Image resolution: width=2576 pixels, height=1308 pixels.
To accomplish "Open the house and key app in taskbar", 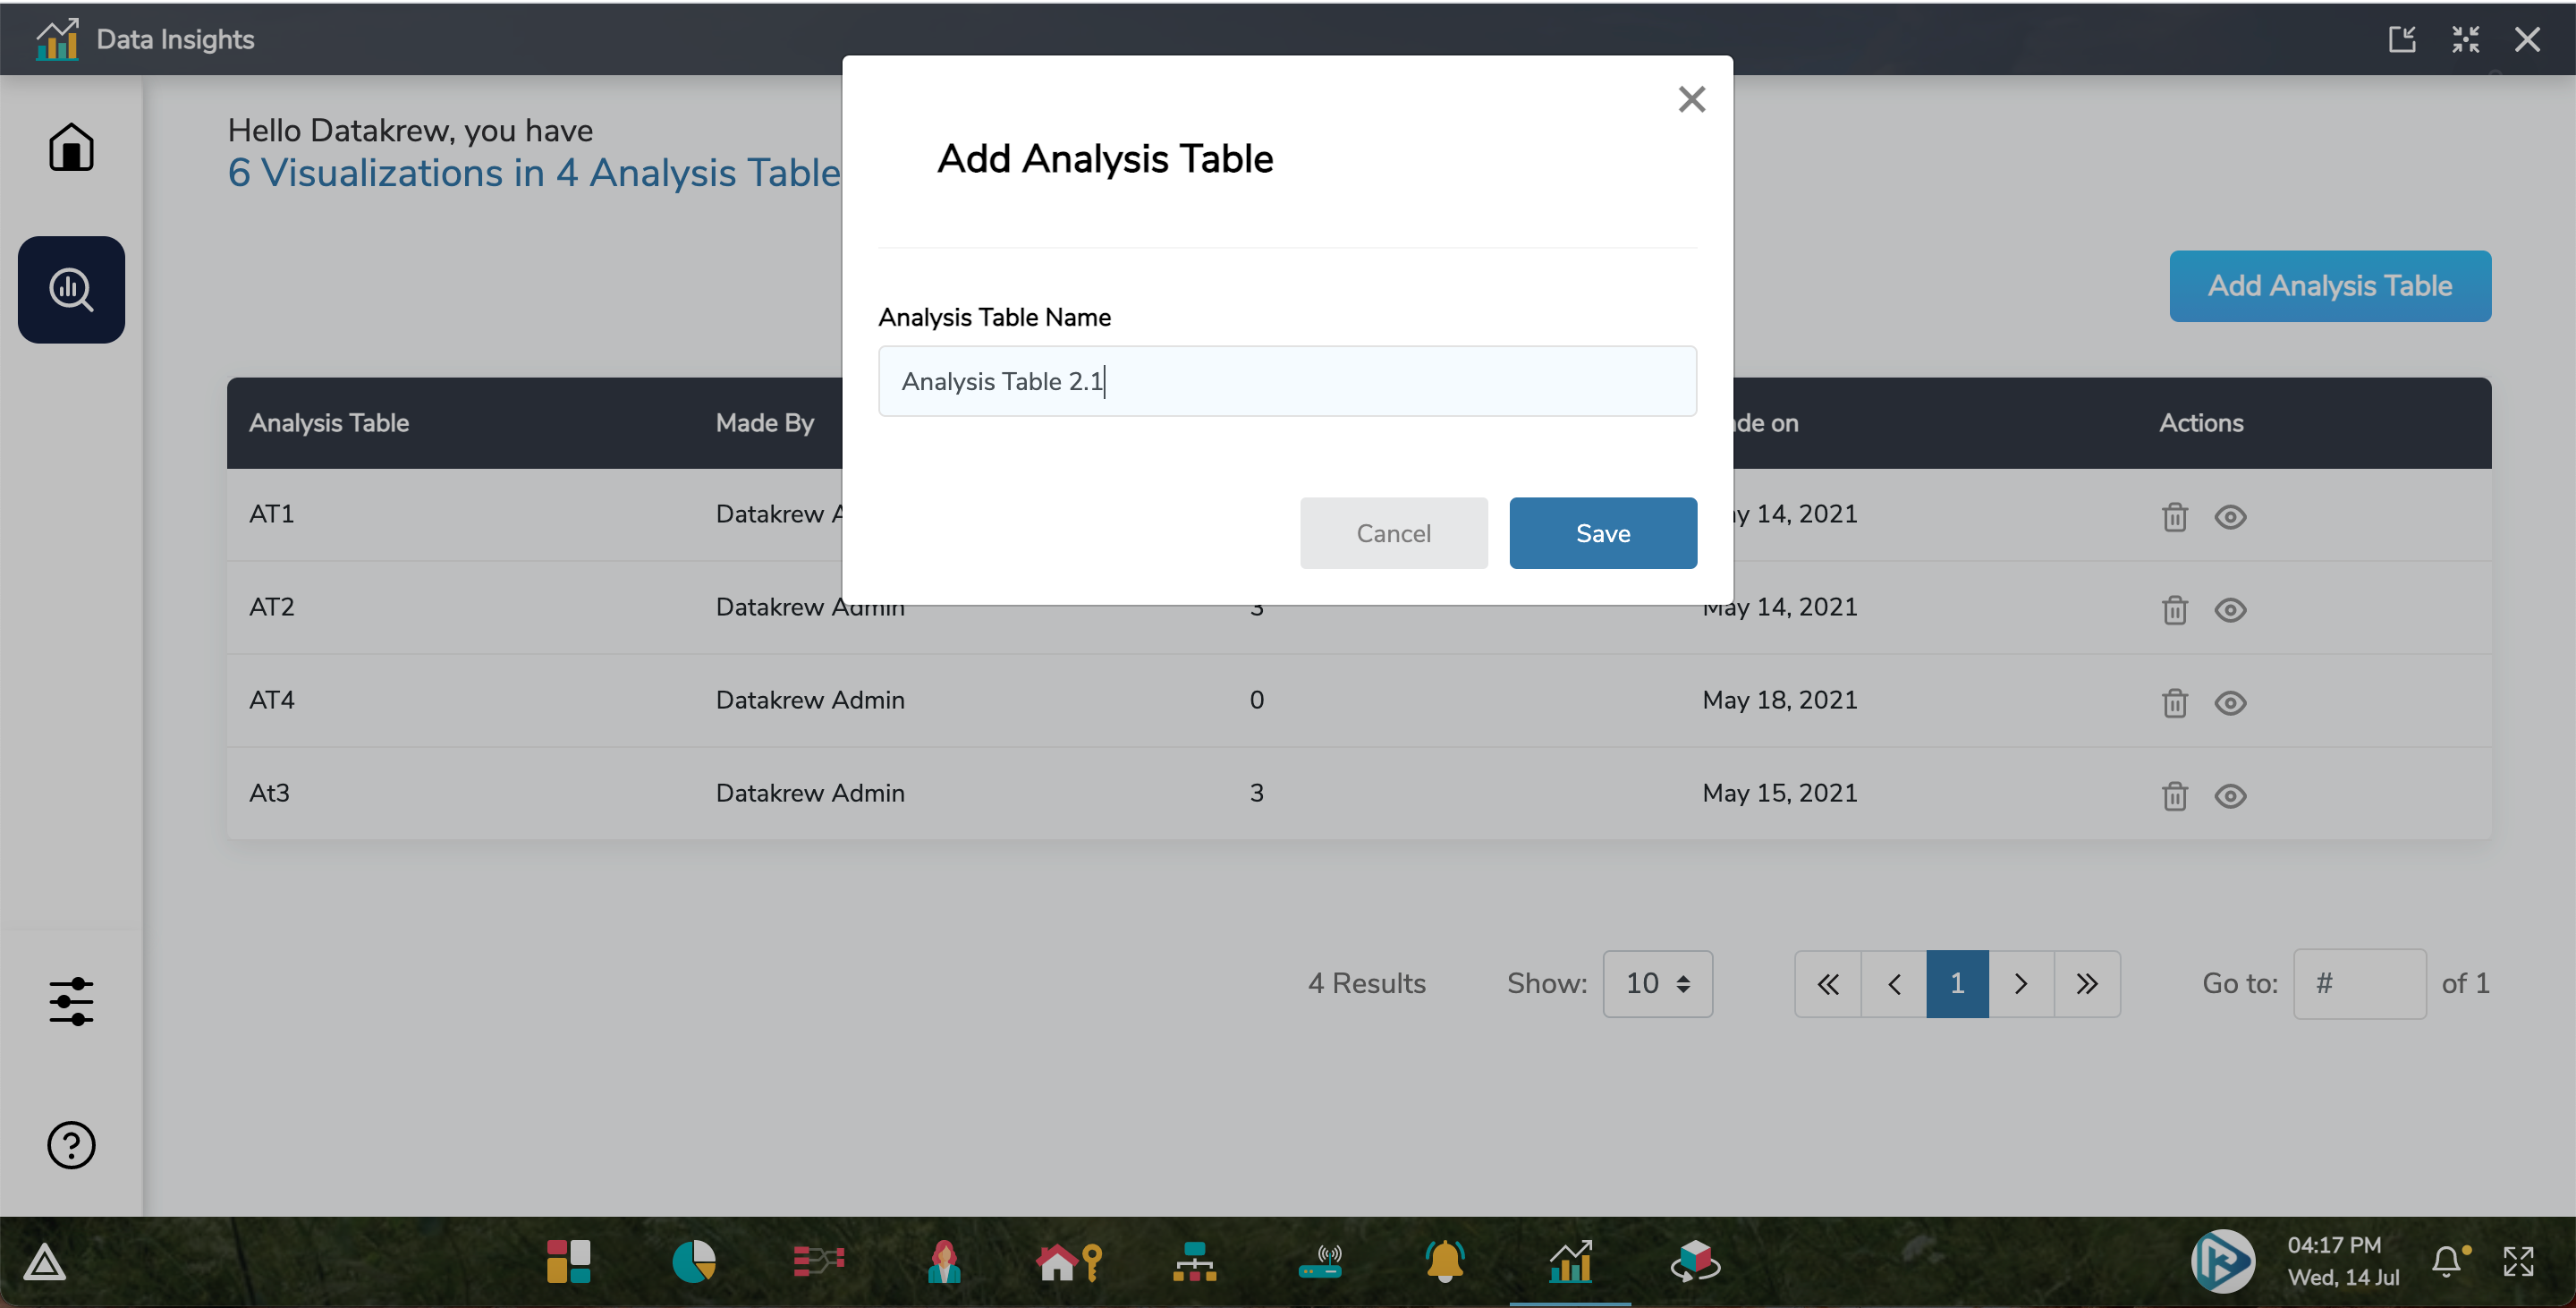I will click(1069, 1261).
